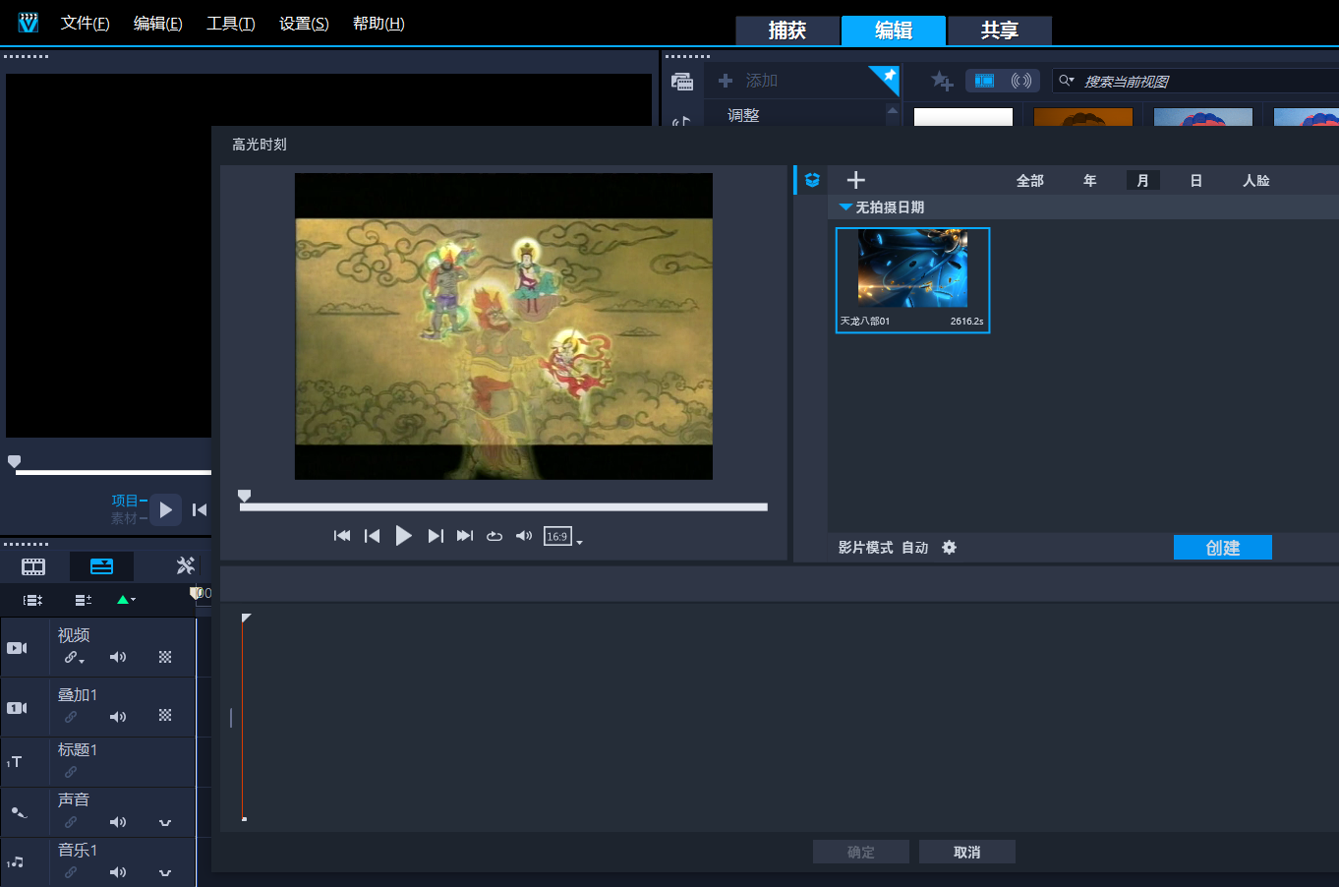Screen dimensions: 1339x887
Task: Jump to end in highlight preview
Action: [x=465, y=536]
